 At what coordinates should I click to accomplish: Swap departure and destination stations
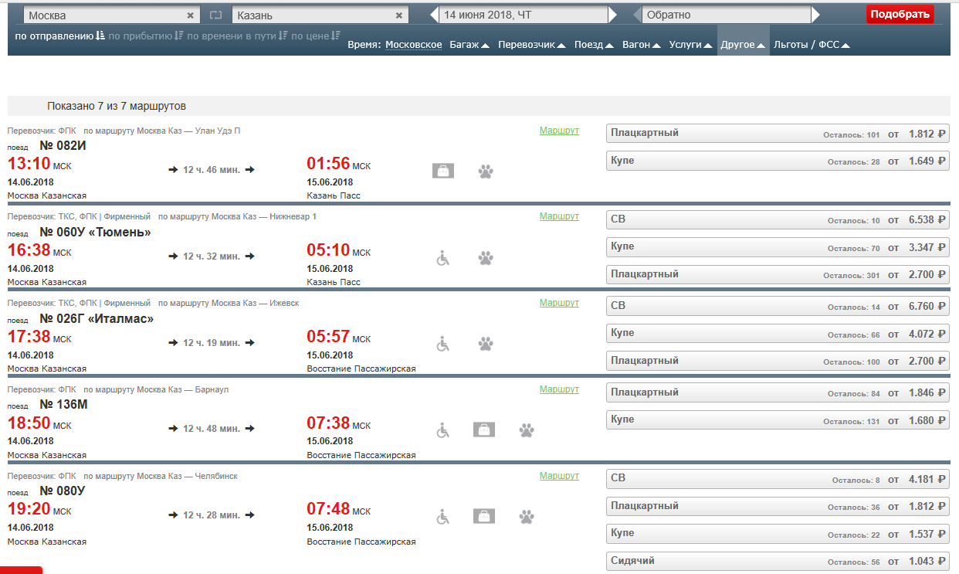click(216, 15)
